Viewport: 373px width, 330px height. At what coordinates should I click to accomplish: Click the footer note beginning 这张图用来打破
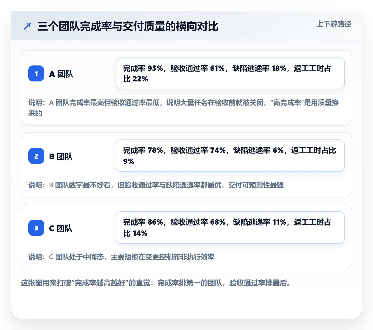pyautogui.click(x=156, y=283)
